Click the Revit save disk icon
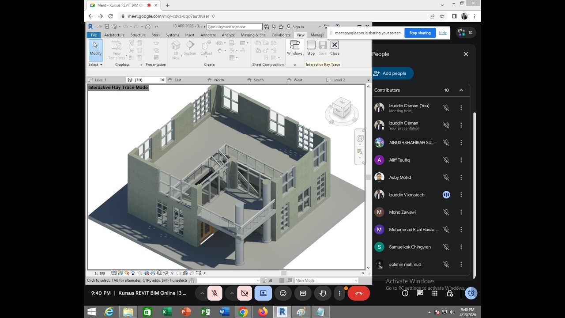Viewport: 565px width, 318px height. [107, 26]
